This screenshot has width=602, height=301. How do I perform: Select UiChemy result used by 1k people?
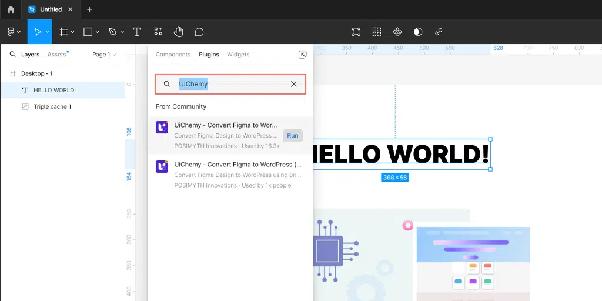pyautogui.click(x=230, y=175)
